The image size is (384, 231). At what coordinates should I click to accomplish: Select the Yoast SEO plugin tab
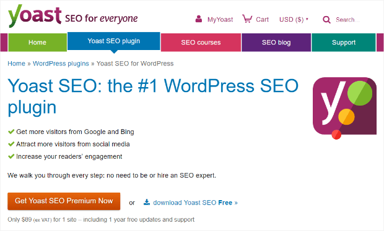coord(114,41)
